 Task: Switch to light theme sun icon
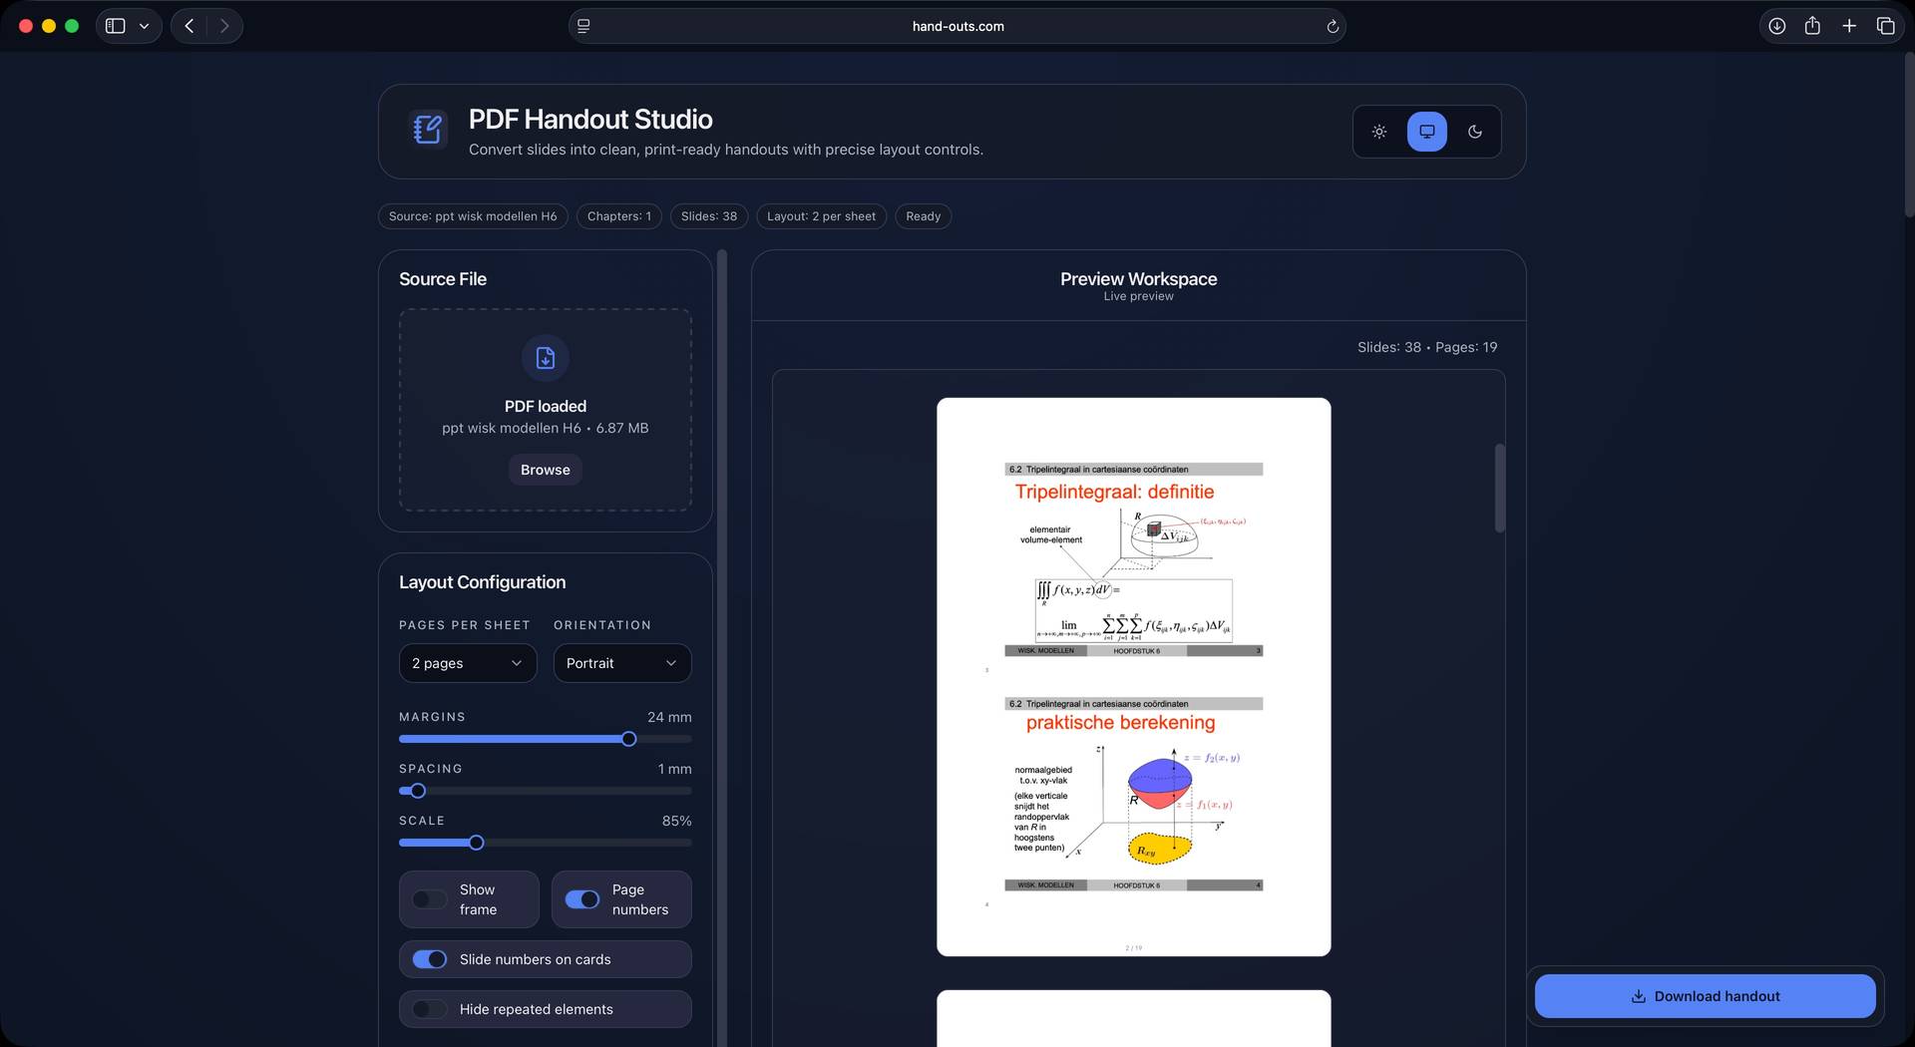click(x=1379, y=132)
